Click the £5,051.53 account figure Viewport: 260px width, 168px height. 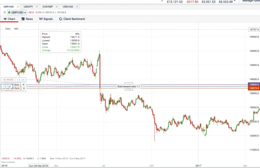209,2
